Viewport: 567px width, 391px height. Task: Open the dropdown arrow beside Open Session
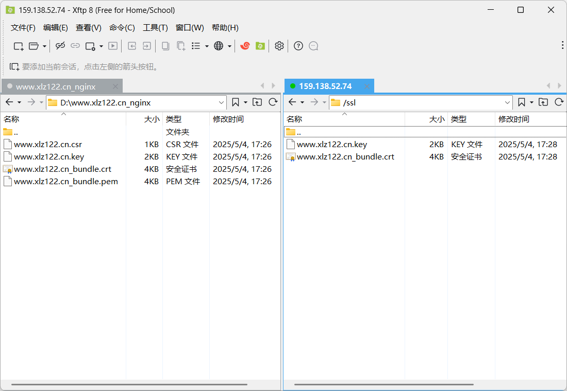pos(44,46)
